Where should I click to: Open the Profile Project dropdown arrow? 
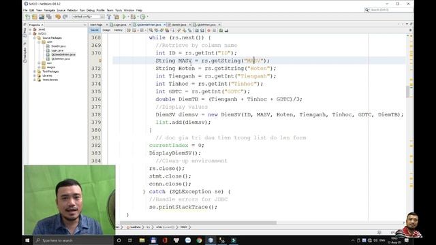pos(147,17)
